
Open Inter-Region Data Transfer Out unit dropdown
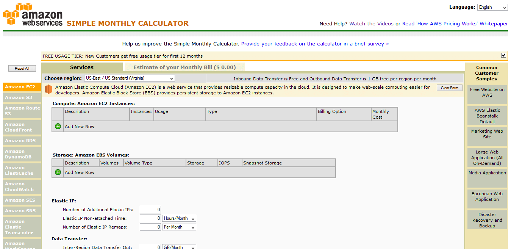[179, 247]
